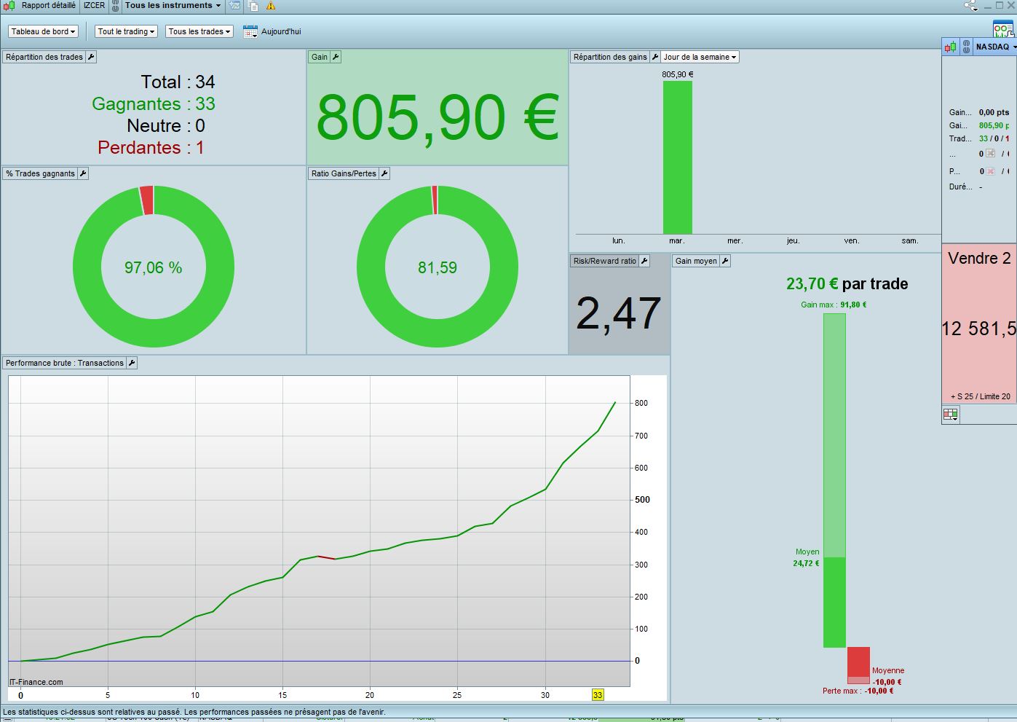Click the yellow warning triangle icon
This screenshot has height=722, width=1017.
(x=271, y=6)
